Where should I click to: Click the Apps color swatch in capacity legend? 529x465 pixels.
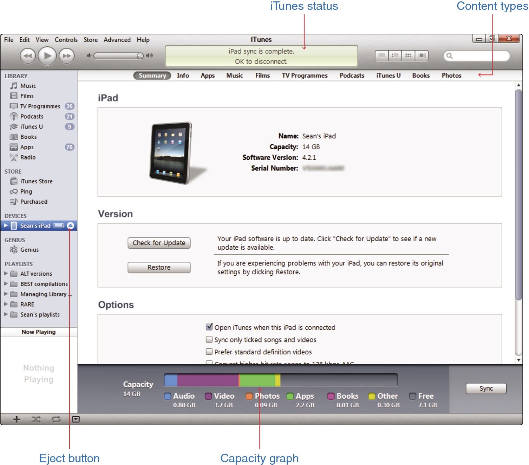pyautogui.click(x=290, y=396)
